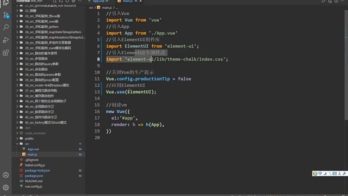Open the IME soft keyboard icon
Image resolution: width=348 pixels, height=196 pixels.
click(x=334, y=173)
